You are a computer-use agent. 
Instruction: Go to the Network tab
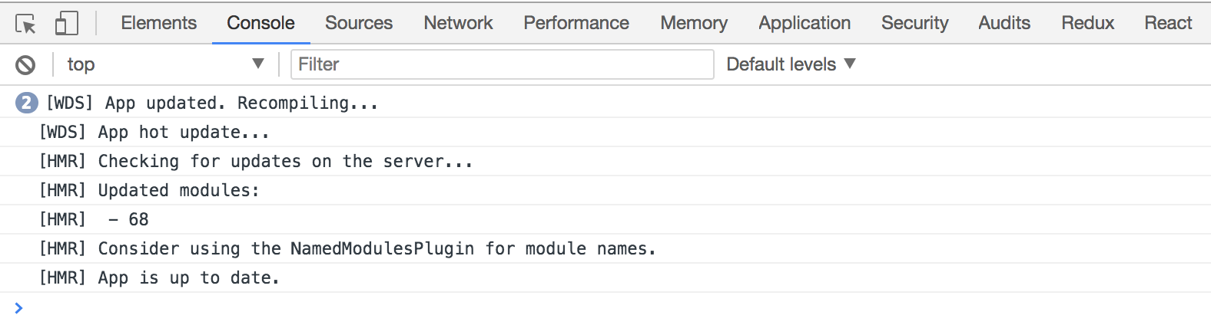pos(458,23)
